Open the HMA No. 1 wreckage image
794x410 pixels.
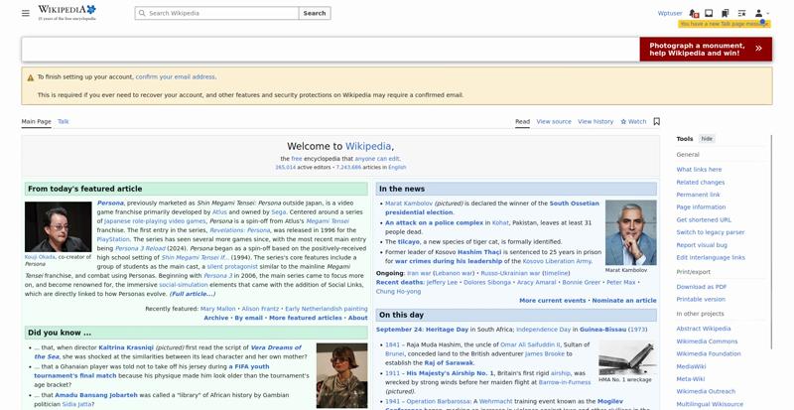tap(627, 358)
